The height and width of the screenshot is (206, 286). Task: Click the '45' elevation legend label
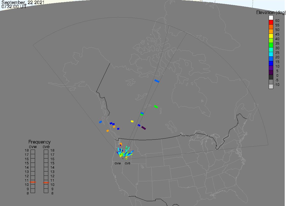click(277, 34)
